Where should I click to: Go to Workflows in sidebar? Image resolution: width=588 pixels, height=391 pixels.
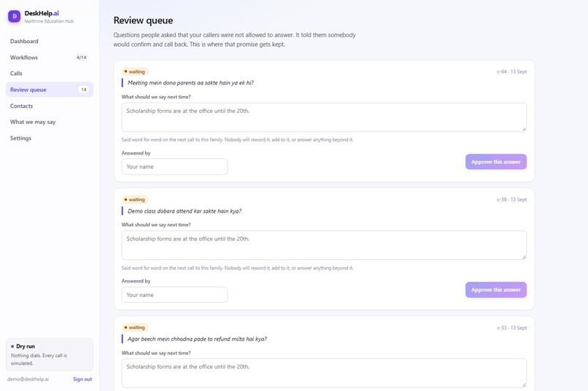(50, 58)
